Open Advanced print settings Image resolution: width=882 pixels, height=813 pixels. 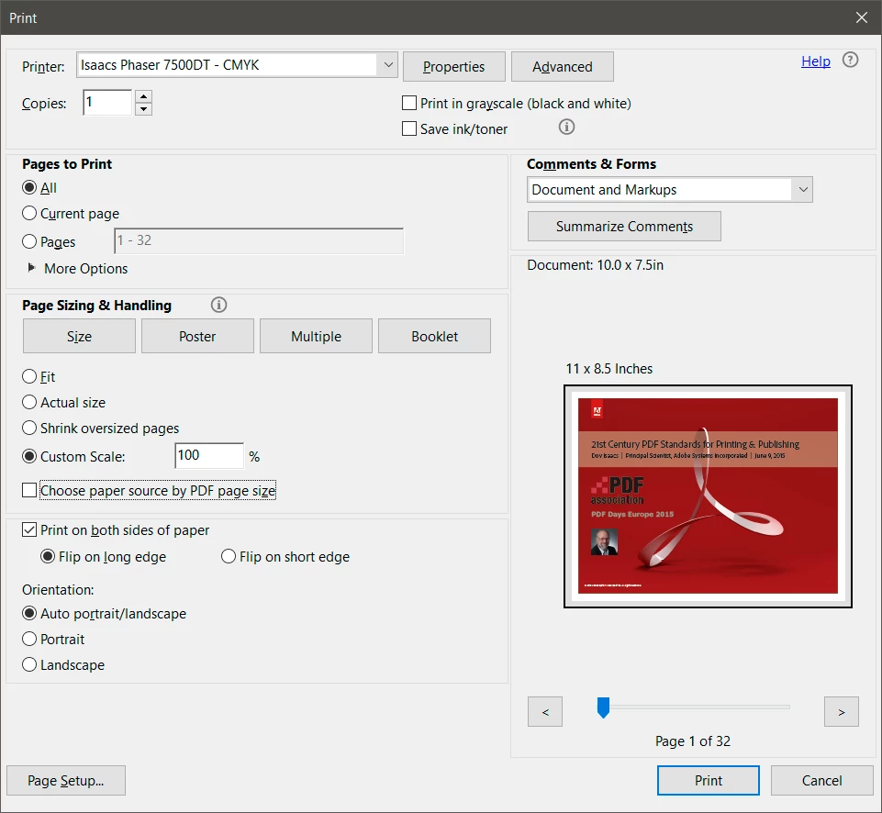pos(563,66)
